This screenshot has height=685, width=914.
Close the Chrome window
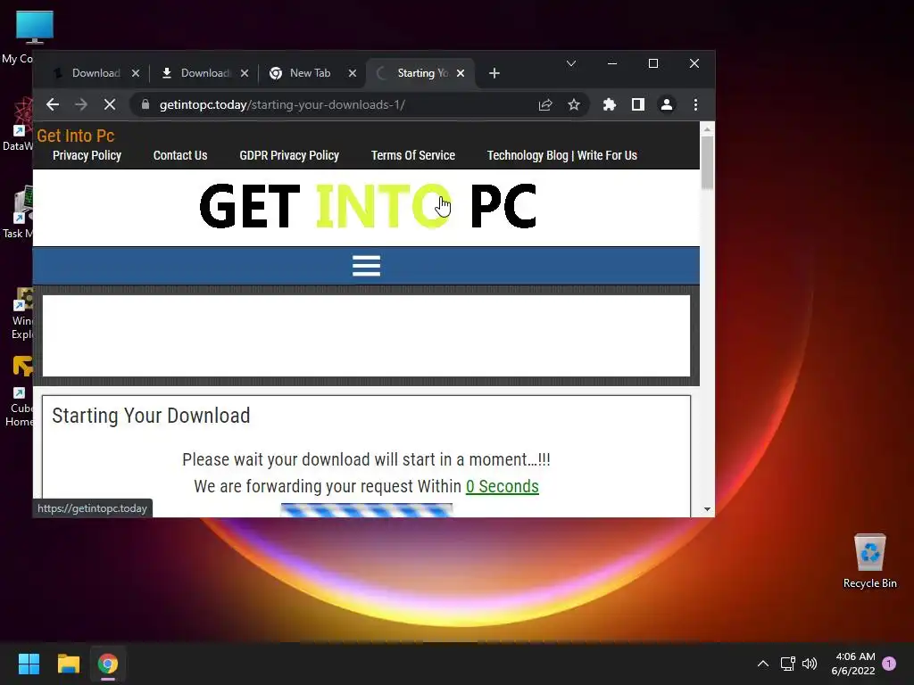click(694, 63)
